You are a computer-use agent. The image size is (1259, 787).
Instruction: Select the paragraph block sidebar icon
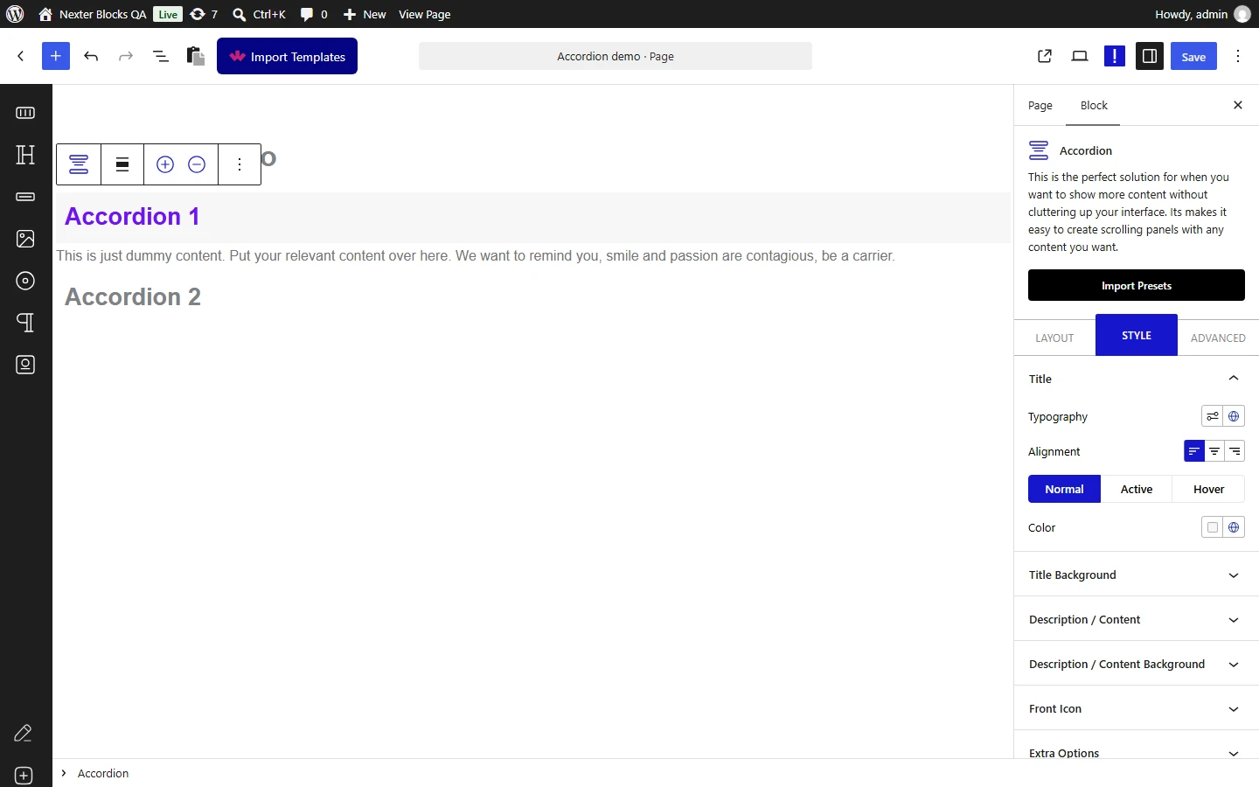[x=25, y=323]
